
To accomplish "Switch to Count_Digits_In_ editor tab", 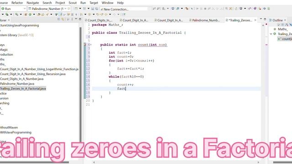I will coord(99,20).
